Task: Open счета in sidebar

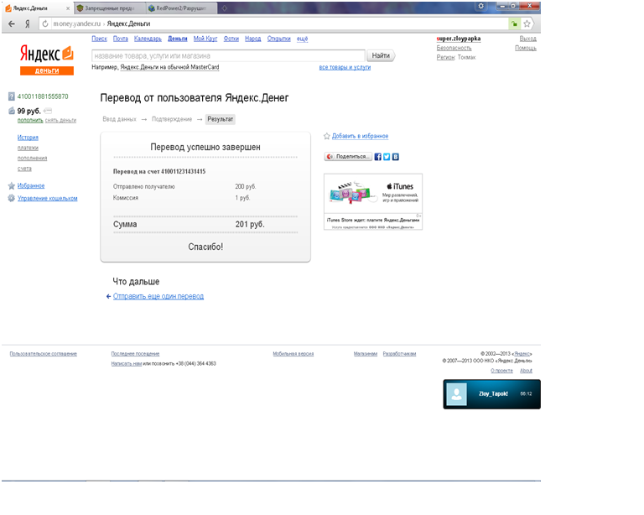Action: click(x=24, y=169)
